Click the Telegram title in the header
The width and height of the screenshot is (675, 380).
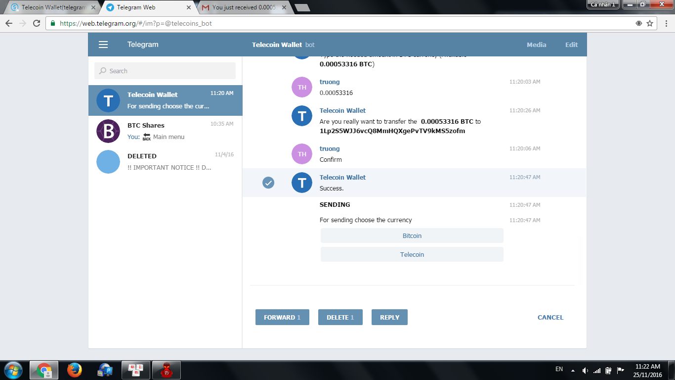click(143, 45)
